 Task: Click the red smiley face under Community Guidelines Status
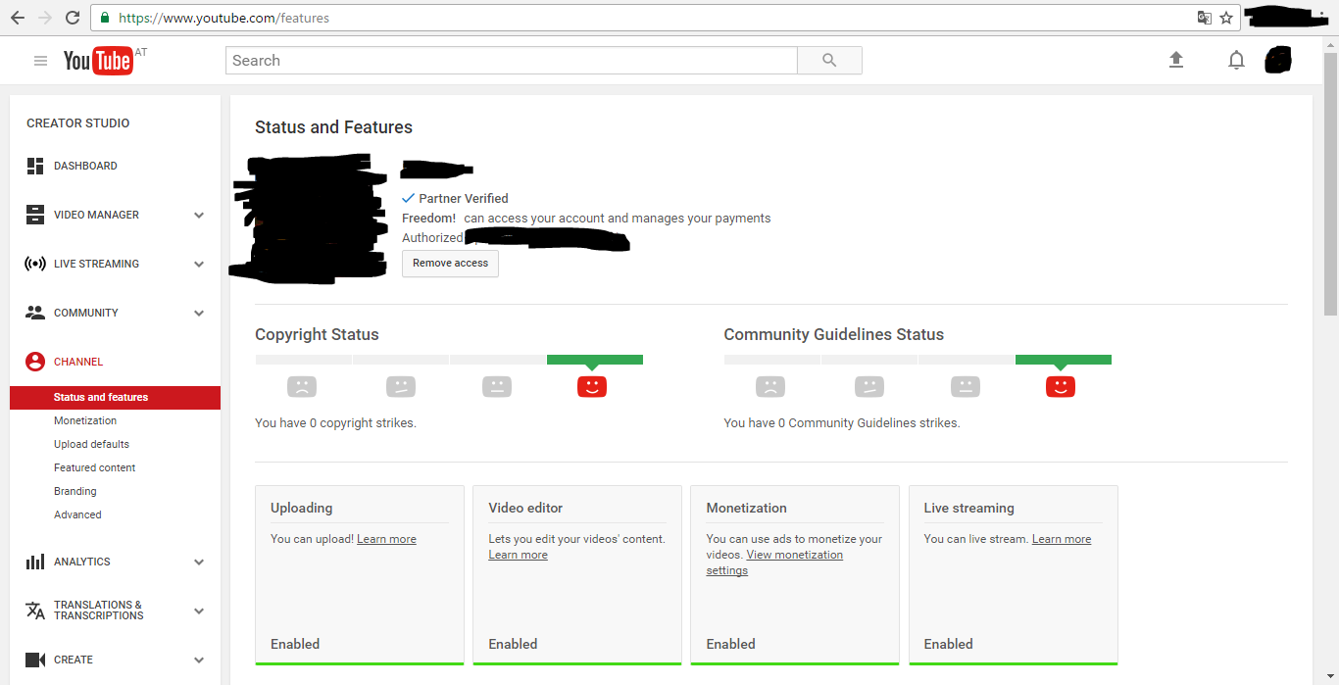tap(1061, 386)
